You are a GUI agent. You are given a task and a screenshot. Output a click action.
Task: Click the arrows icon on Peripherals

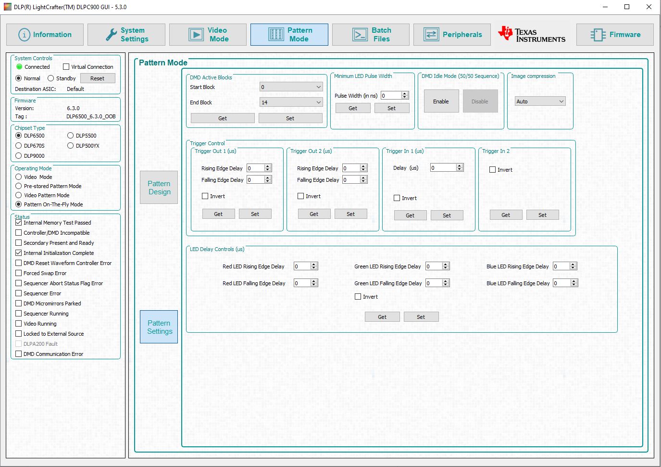pyautogui.click(x=431, y=35)
